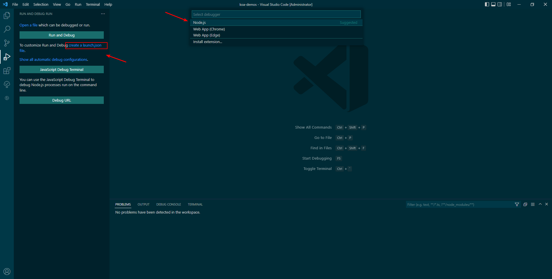Open Problems filter options funnel icon
The height and width of the screenshot is (279, 552).
(x=517, y=204)
